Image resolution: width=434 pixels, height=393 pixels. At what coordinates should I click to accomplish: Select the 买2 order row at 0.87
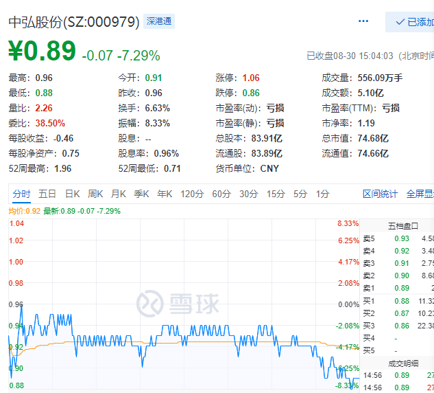point(398,313)
